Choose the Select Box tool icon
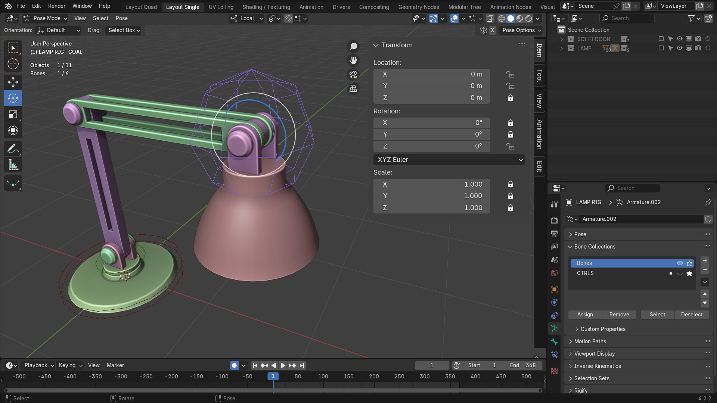The height and width of the screenshot is (403, 717). pos(13,48)
